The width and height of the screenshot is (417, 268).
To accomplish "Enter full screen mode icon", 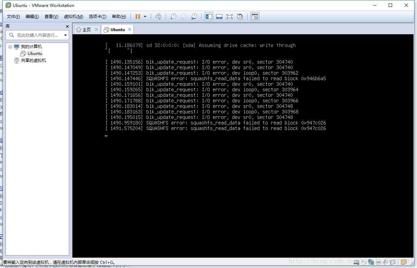I will pos(229,17).
